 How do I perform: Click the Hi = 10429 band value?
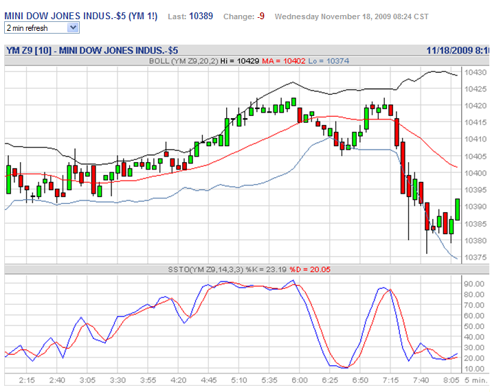pyautogui.click(x=240, y=61)
